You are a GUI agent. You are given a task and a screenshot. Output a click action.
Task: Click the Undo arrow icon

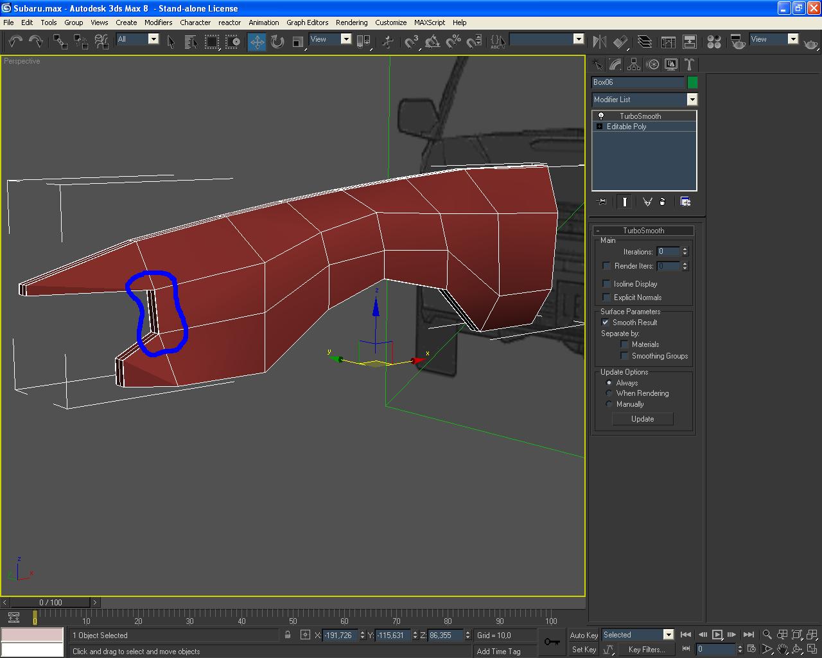(x=15, y=42)
